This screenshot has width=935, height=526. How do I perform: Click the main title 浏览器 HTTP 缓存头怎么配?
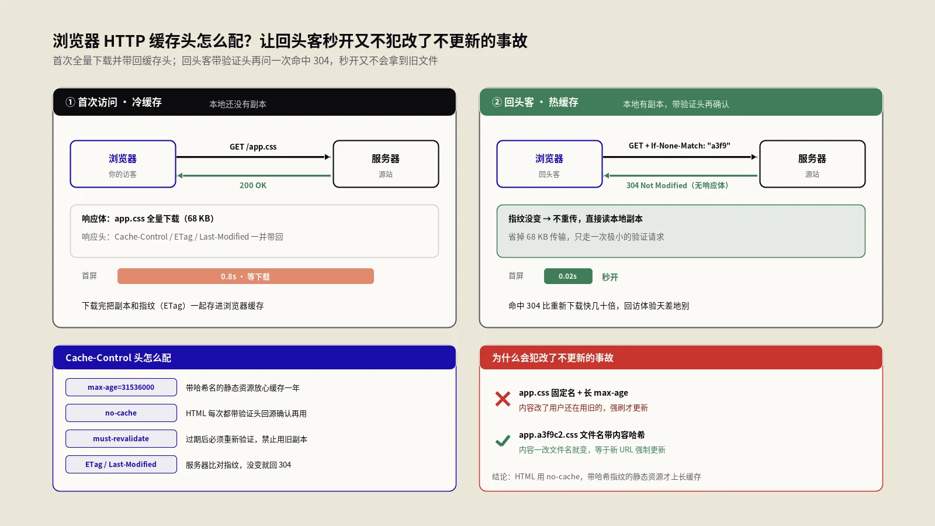290,41
